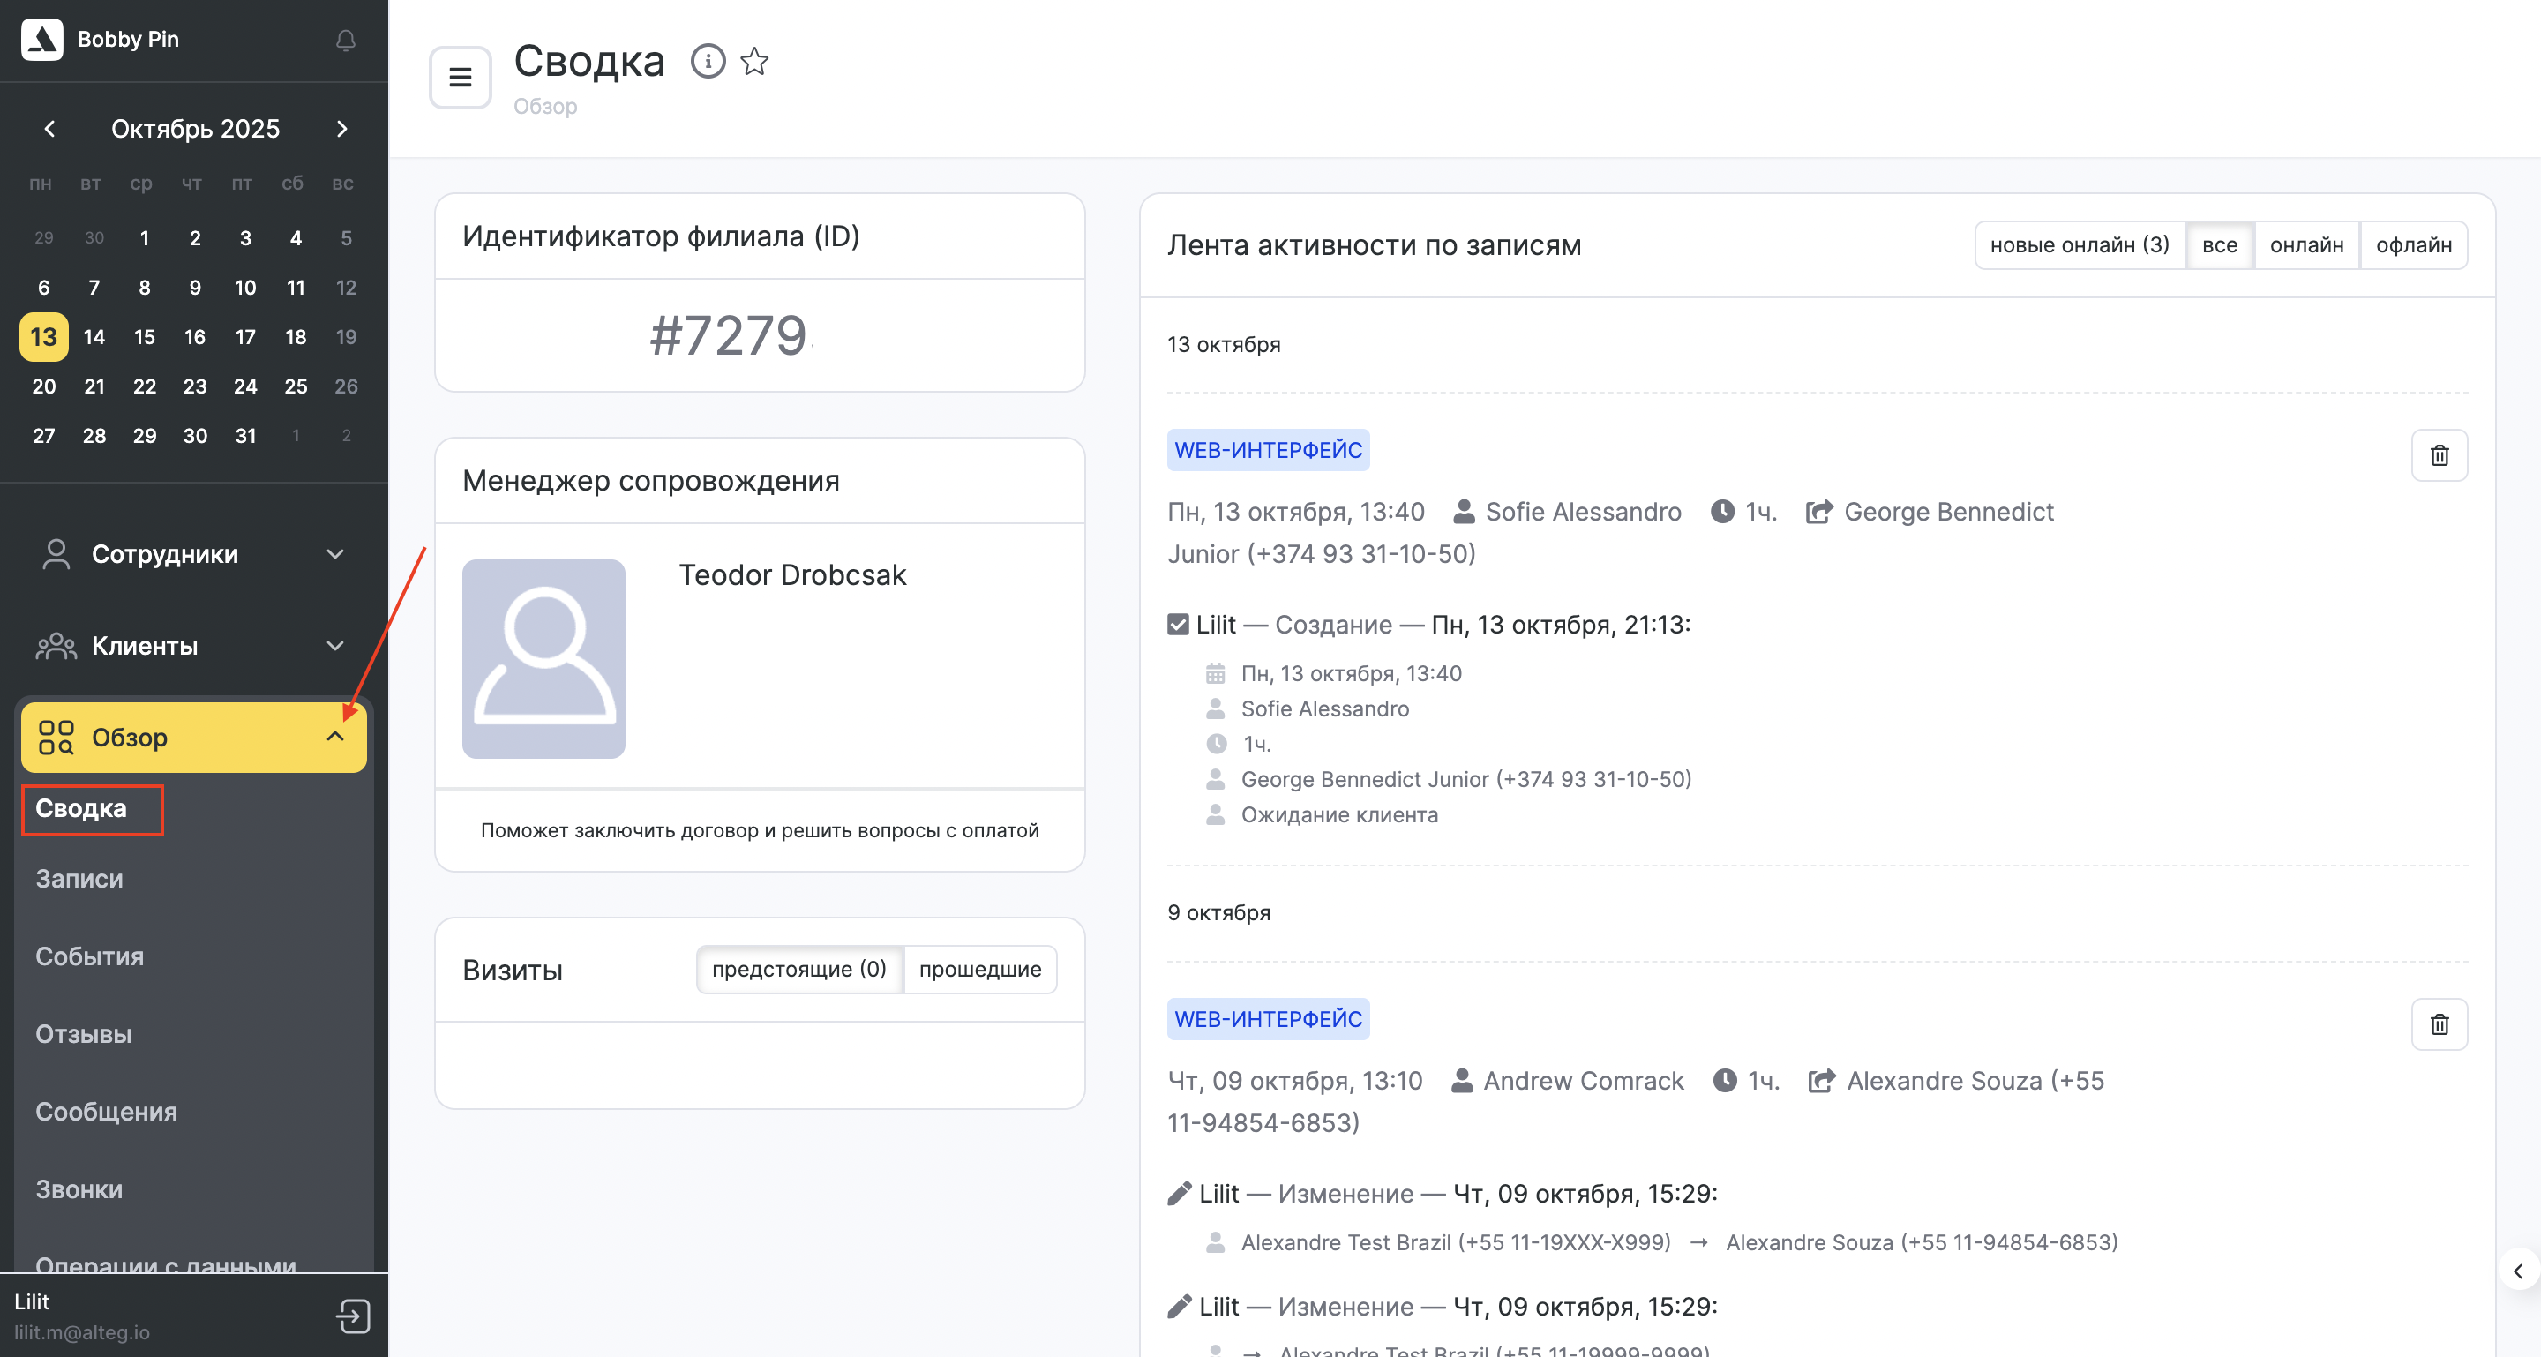Image resolution: width=2541 pixels, height=1357 pixels.
Task: Click the notification bell icon
Action: (x=345, y=41)
